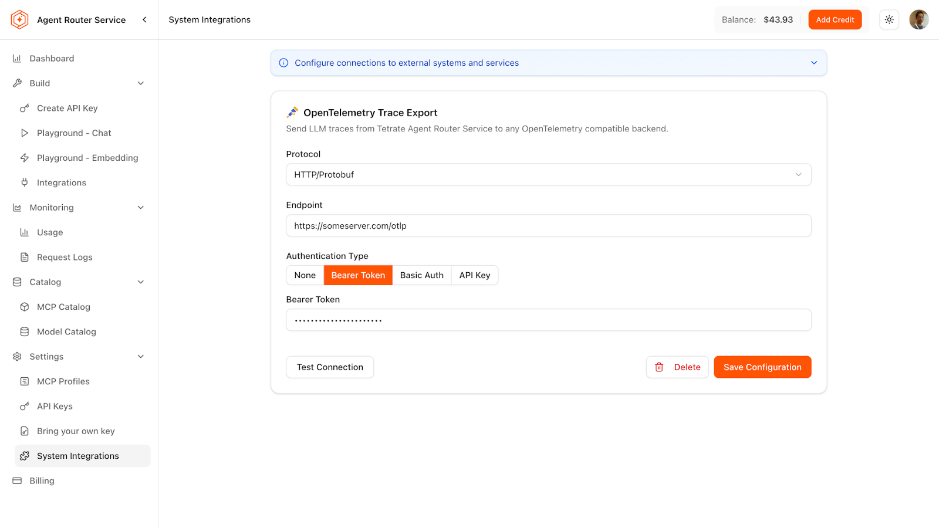Select Basic Auth authentication type

pos(421,275)
